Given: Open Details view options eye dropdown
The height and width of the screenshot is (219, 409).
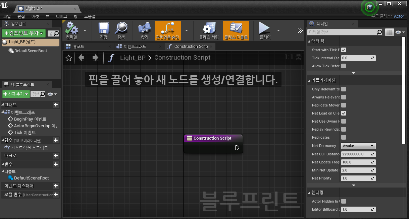Looking at the screenshot, I should pyautogui.click(x=400, y=32).
